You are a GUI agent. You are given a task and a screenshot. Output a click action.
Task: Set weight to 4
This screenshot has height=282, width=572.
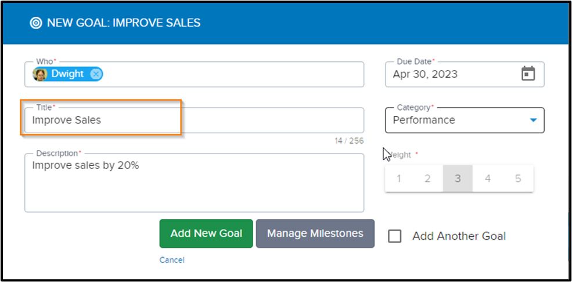(x=488, y=179)
